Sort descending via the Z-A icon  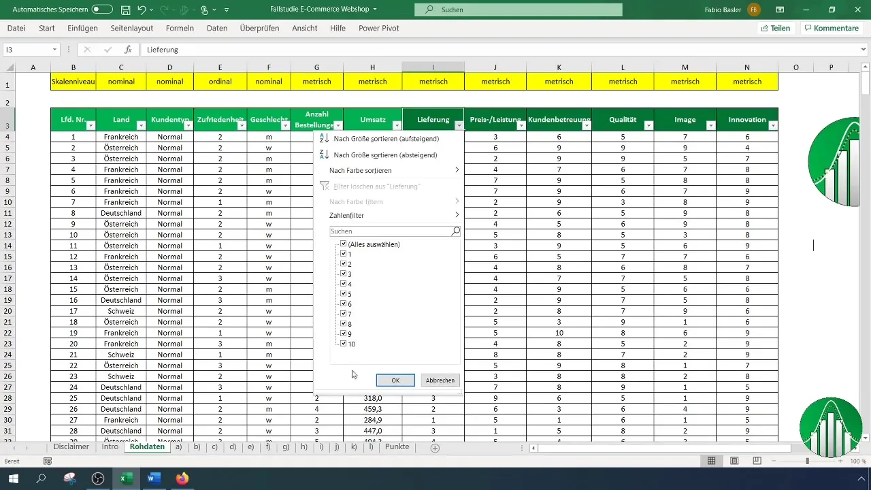324,154
